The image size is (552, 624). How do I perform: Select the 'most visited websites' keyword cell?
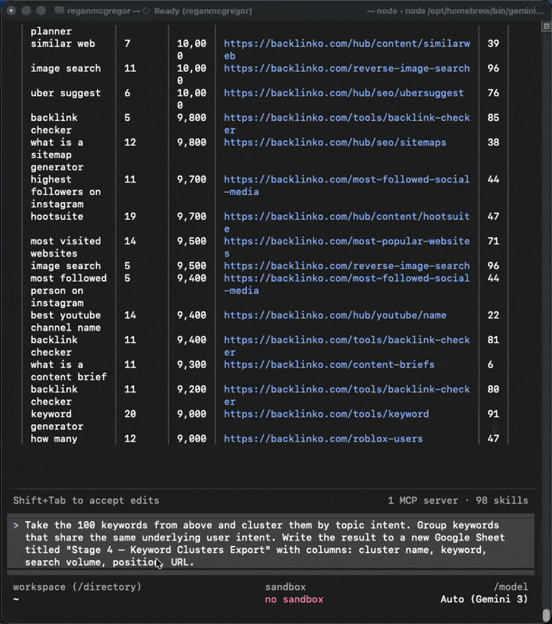click(x=66, y=247)
